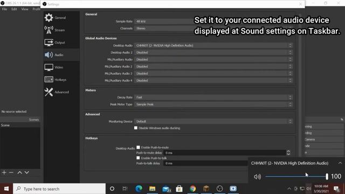Open Cortana circle icon on taskbar

pyautogui.click(x=112, y=189)
